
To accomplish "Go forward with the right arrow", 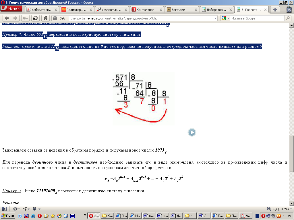I will coord(15,18).
